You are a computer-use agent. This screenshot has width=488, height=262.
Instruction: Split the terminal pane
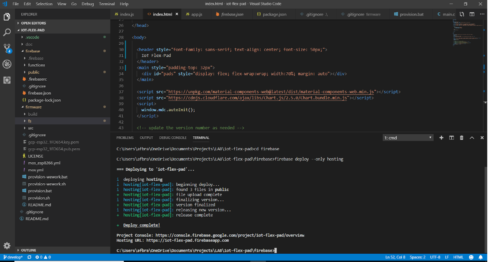pyautogui.click(x=451, y=138)
